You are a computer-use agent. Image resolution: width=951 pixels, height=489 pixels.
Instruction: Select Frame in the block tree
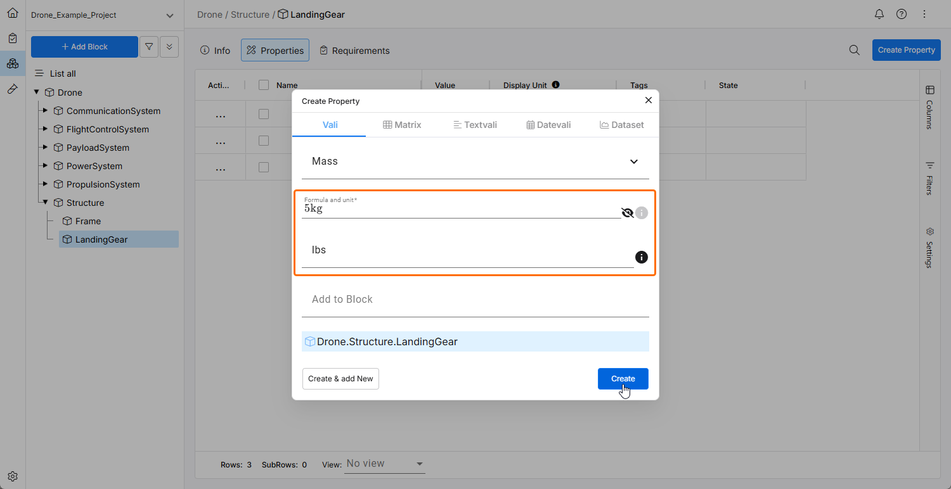pos(88,221)
